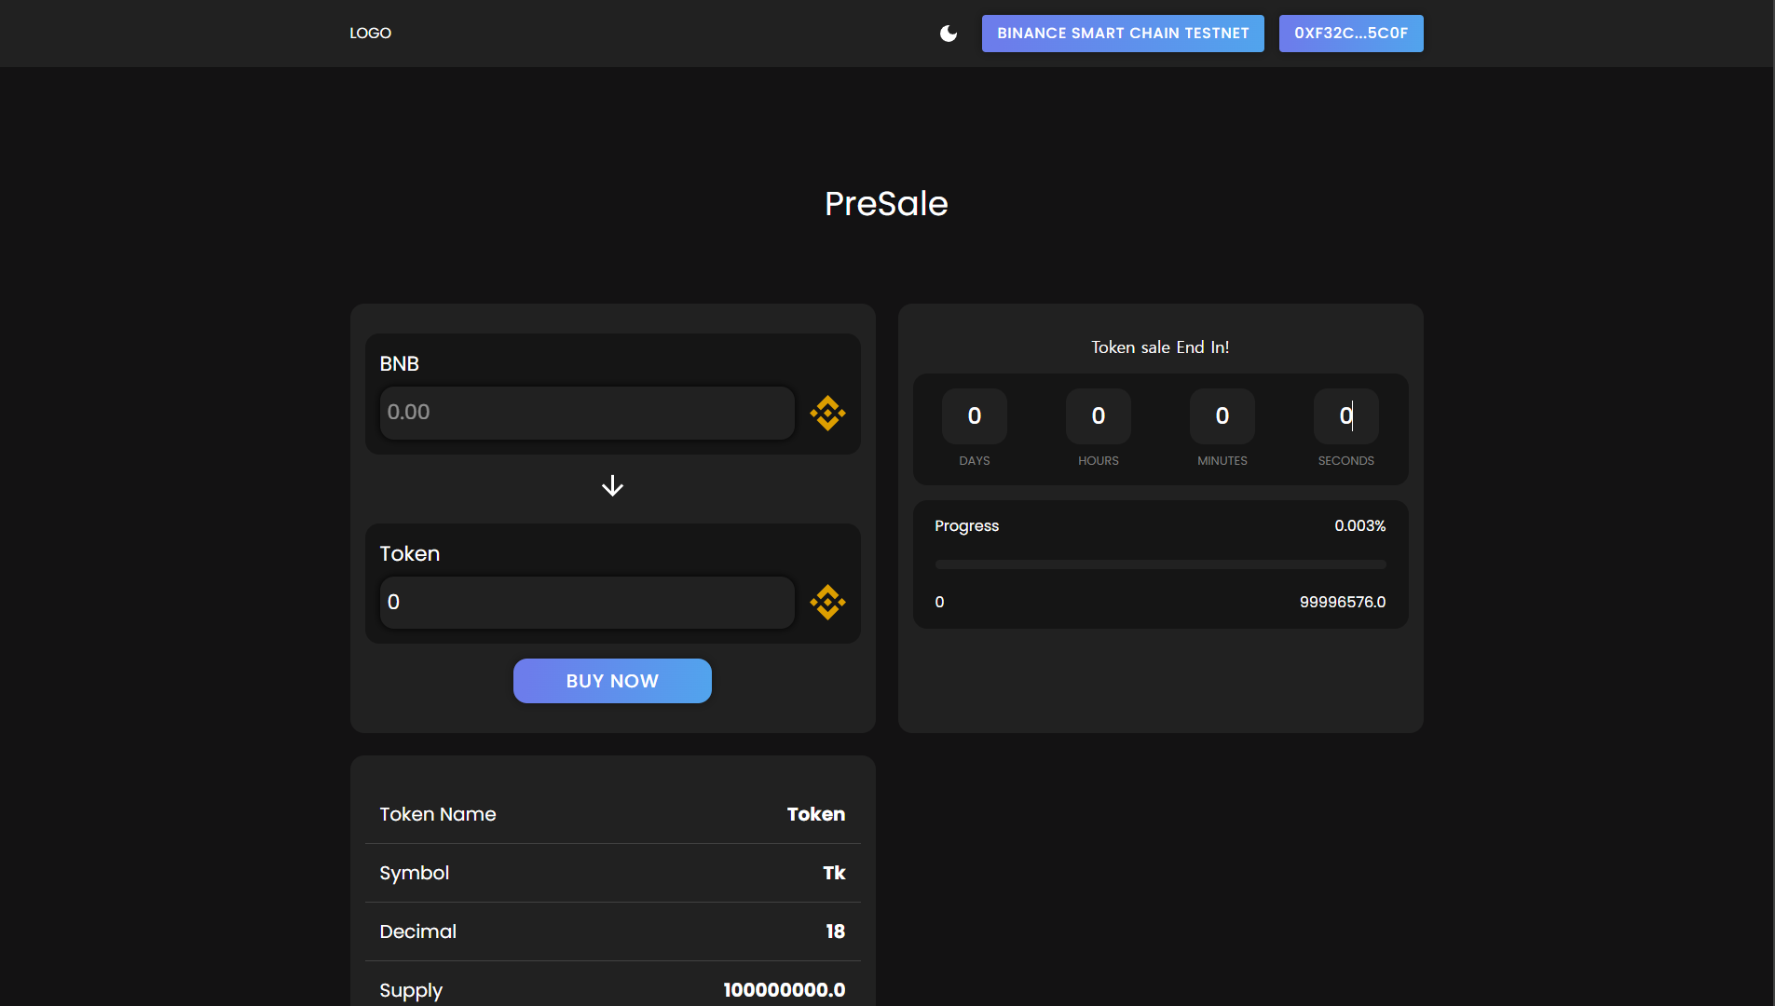This screenshot has height=1006, width=1775.
Task: Click the Hours countdown box
Action: [x=1098, y=416]
